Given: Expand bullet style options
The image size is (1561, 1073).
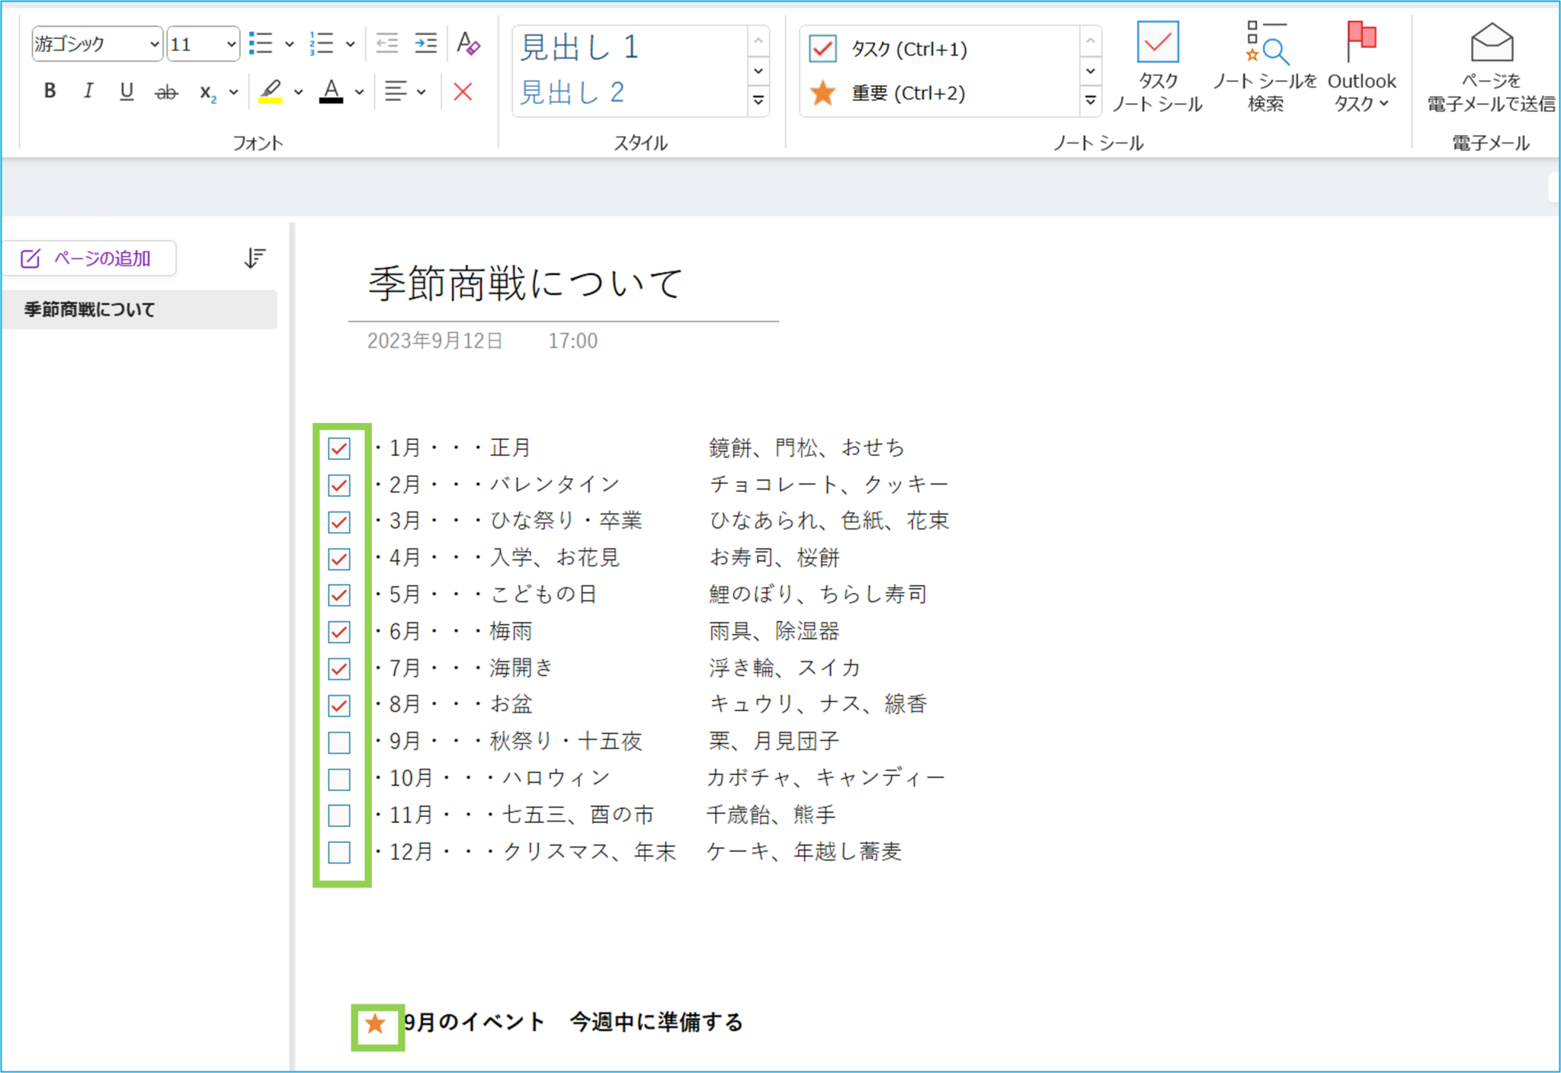Looking at the screenshot, I should (x=290, y=44).
